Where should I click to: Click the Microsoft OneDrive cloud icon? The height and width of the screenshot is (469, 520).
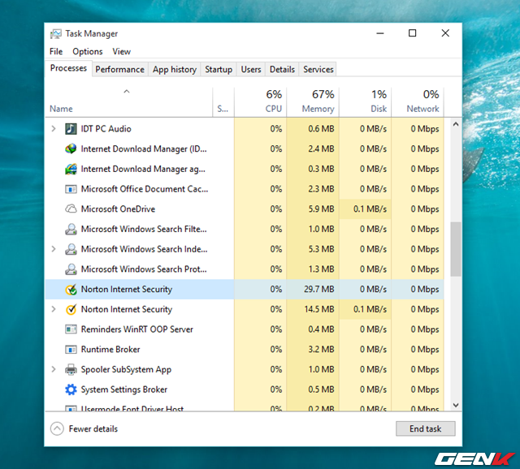coord(71,209)
